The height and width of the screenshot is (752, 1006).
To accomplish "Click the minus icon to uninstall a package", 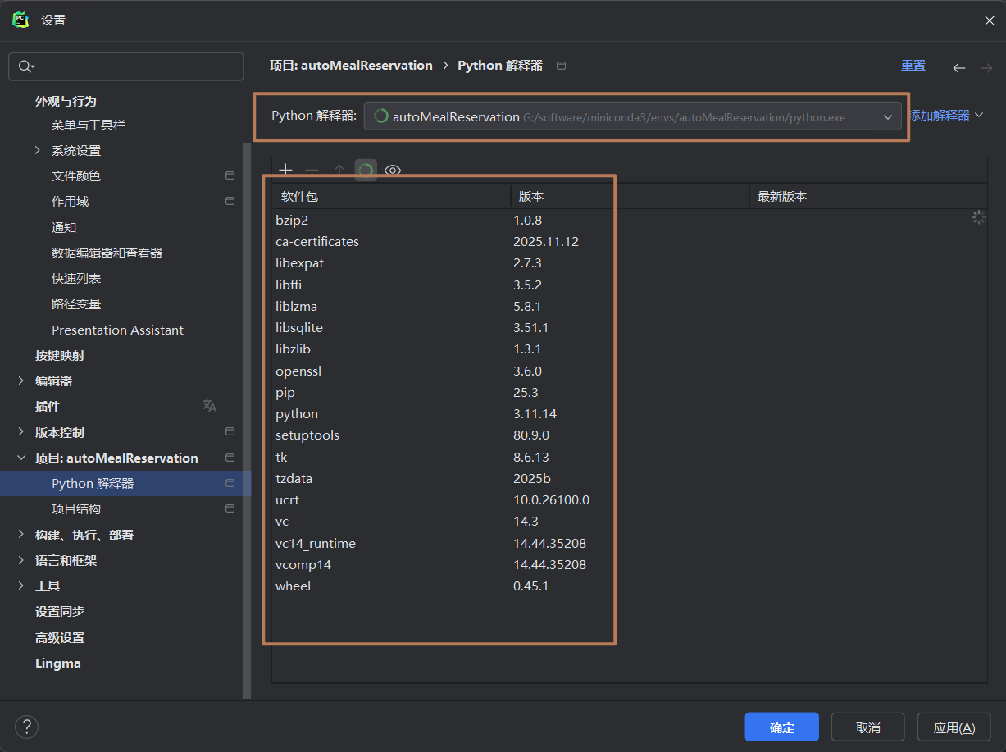I will [312, 170].
